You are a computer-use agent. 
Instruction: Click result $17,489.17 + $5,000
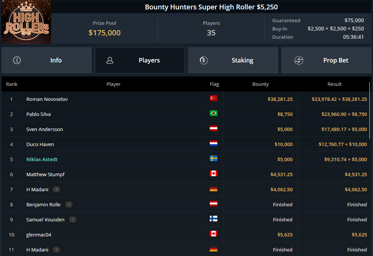point(344,129)
